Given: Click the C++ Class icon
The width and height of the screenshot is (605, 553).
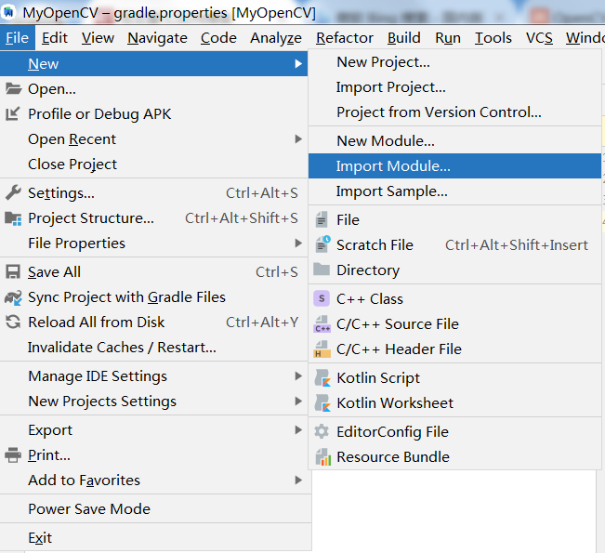Looking at the screenshot, I should point(322,298).
